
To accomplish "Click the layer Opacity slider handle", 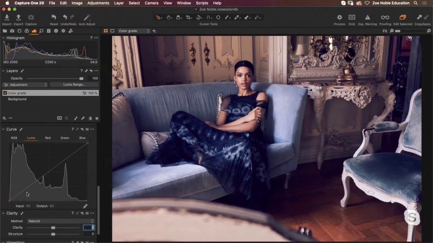I will click(x=81, y=79).
